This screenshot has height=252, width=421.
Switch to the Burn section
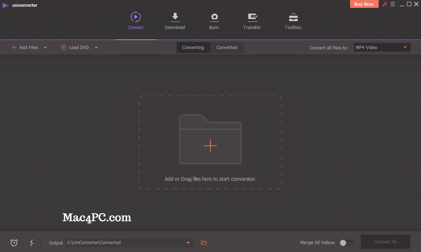tap(214, 21)
